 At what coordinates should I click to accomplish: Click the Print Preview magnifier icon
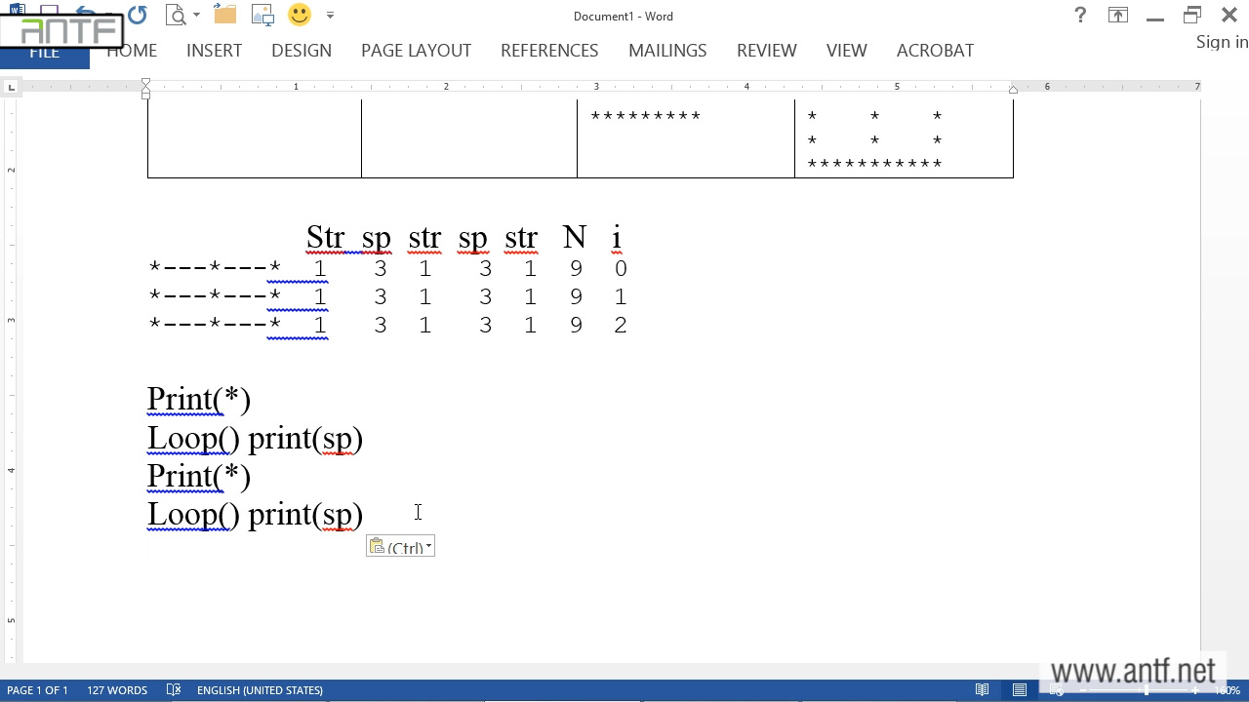176,15
